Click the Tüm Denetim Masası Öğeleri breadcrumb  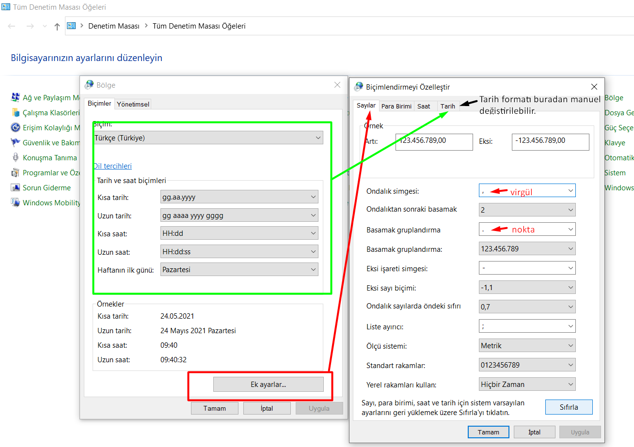click(x=199, y=26)
